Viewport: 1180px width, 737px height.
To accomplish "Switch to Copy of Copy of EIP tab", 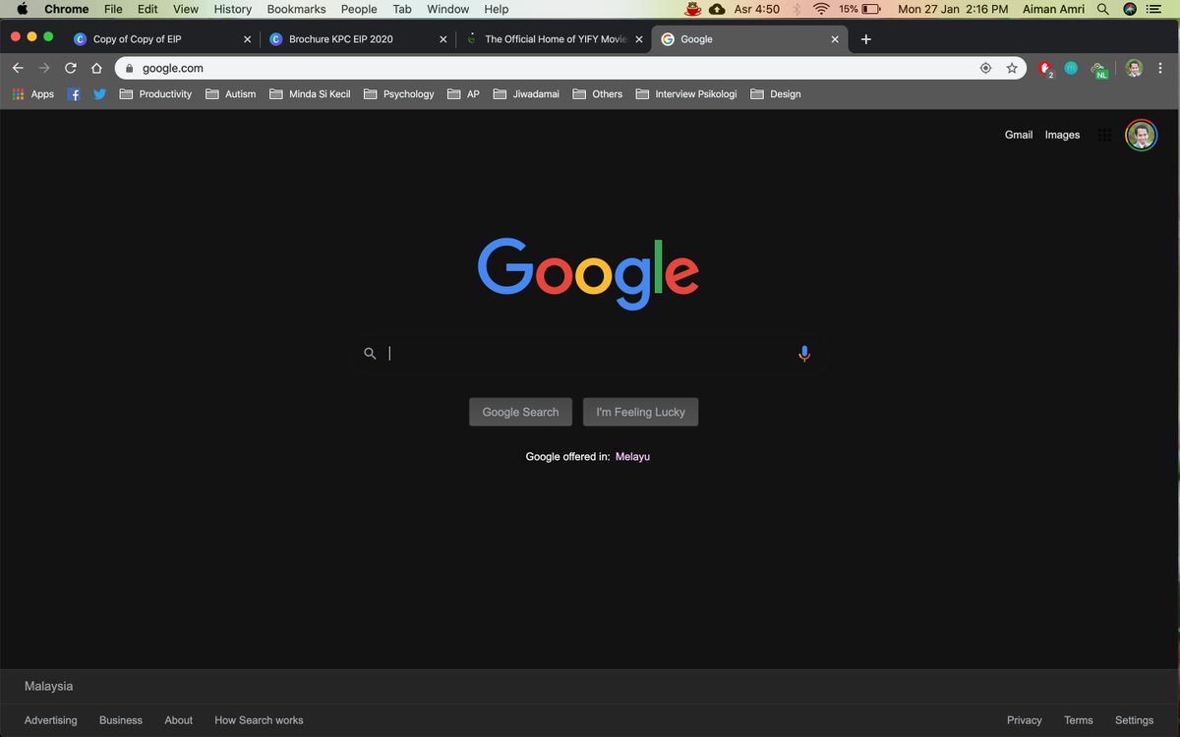I will [162, 39].
